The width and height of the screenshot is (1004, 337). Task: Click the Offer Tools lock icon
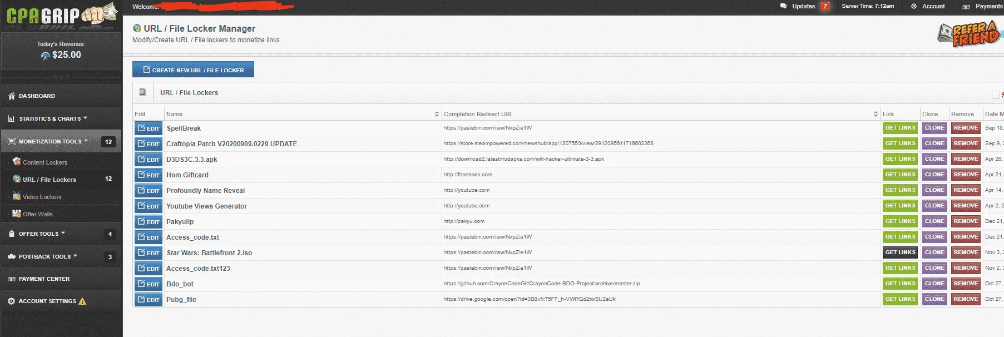pyautogui.click(x=12, y=234)
